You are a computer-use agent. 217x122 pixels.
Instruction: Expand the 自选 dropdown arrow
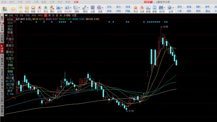click(x=62, y=7)
